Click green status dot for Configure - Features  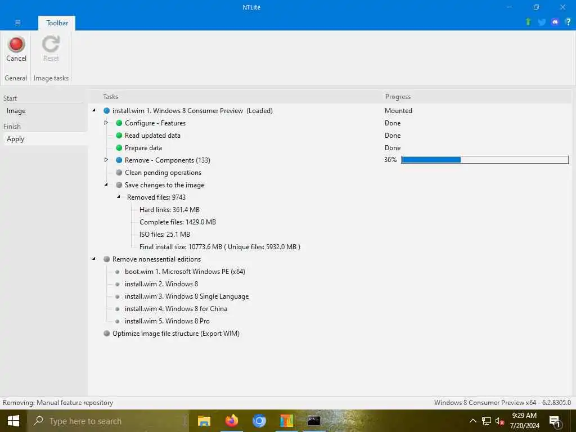coord(119,123)
